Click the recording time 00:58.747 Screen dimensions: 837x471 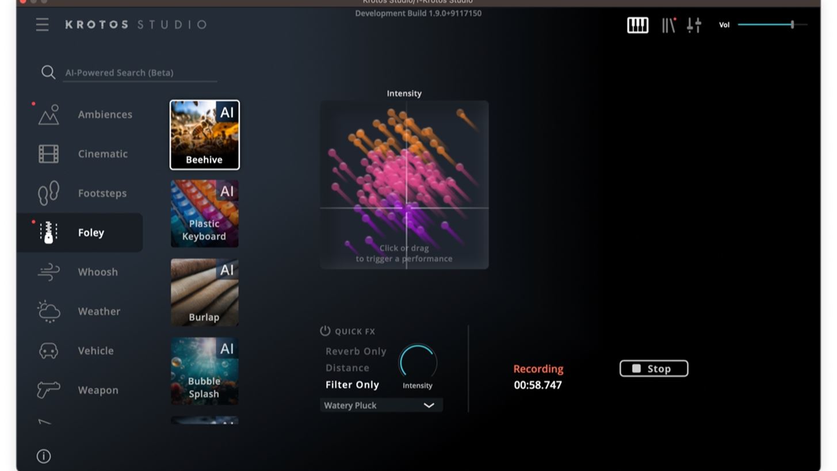tap(538, 385)
